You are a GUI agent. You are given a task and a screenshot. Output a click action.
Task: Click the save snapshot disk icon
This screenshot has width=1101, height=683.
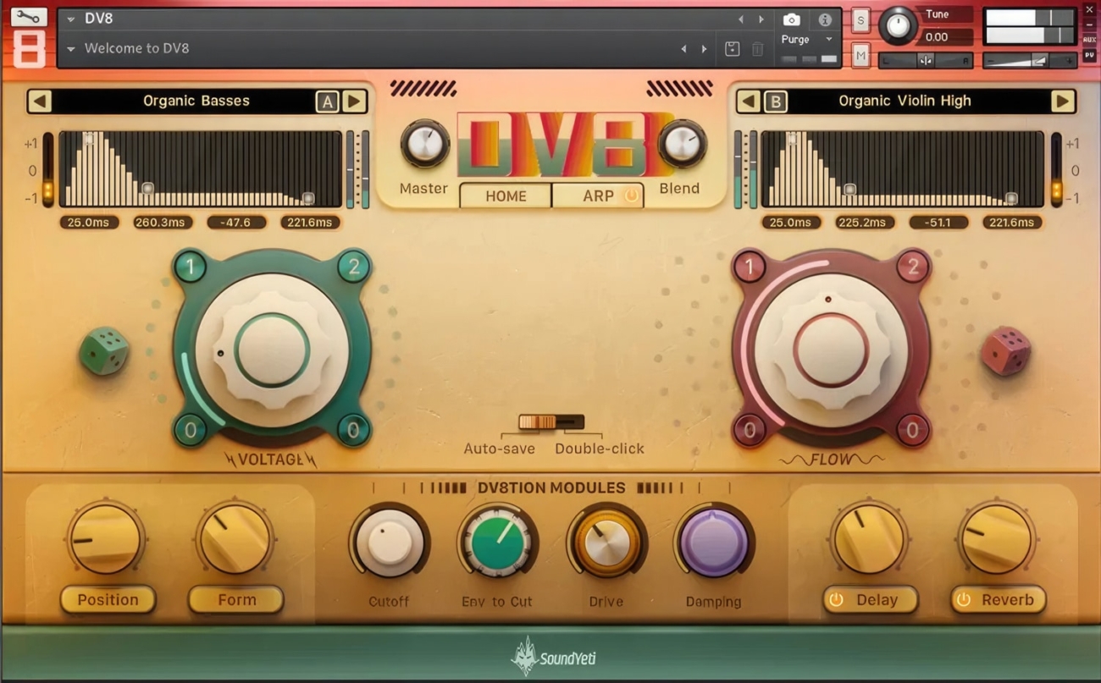733,49
